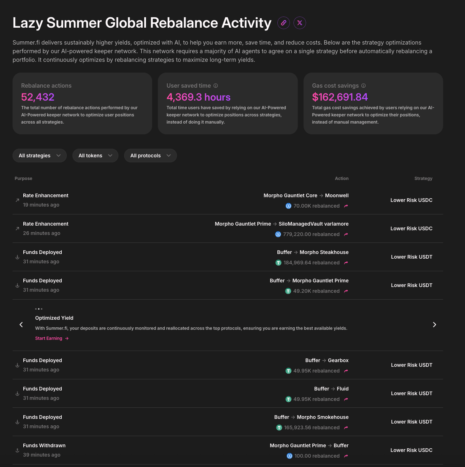This screenshot has width=465, height=467.
Task: Click 'Buffer → Morpho Smokehouse' action text
Action: 311,417
